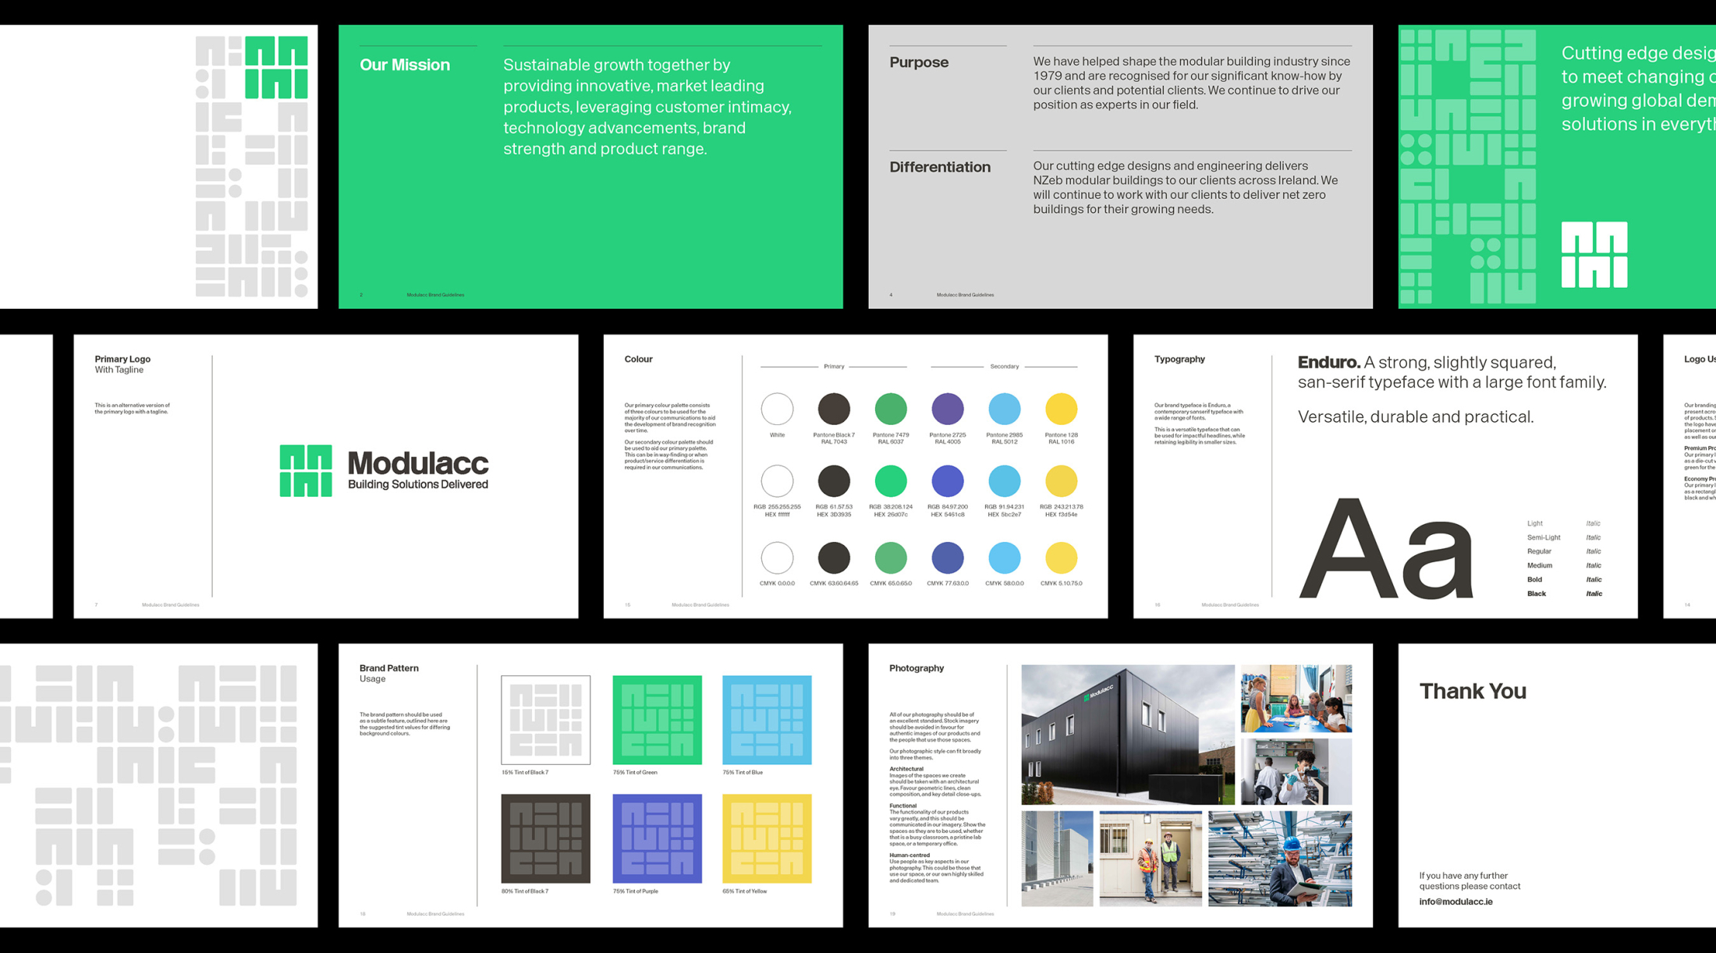
Task: Click the 'Bold' font weight label
Action: coord(1534,579)
